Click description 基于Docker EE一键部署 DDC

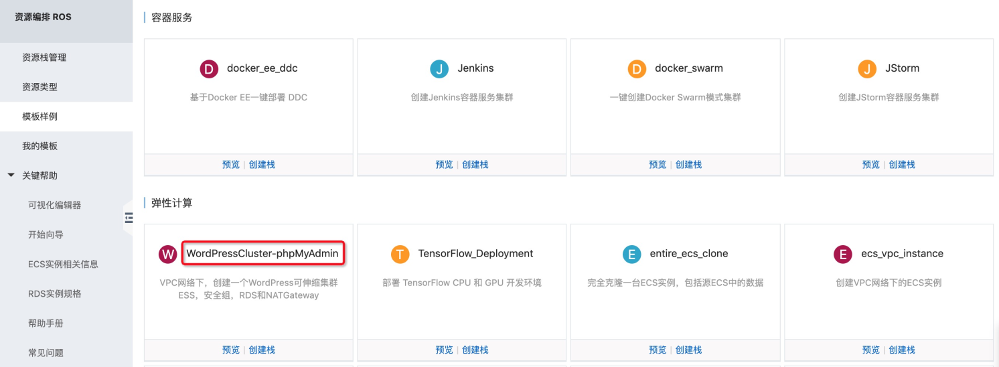(248, 97)
